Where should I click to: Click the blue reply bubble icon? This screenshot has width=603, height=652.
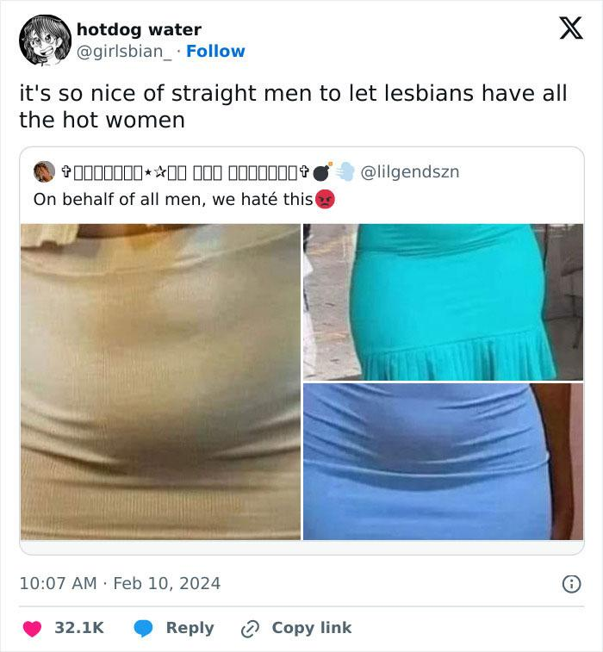pos(144,628)
